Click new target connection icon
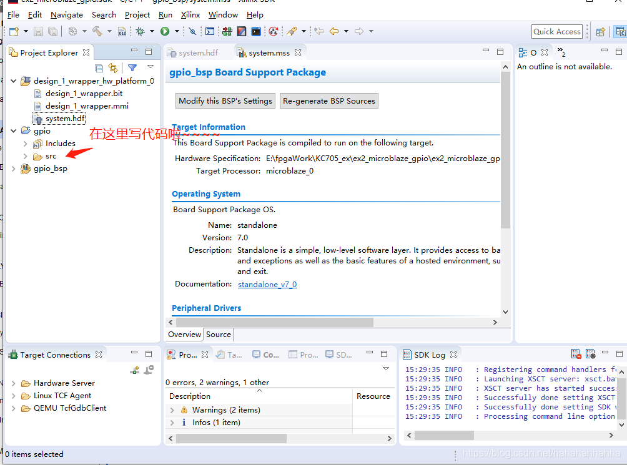This screenshot has width=627, height=465. point(135,370)
